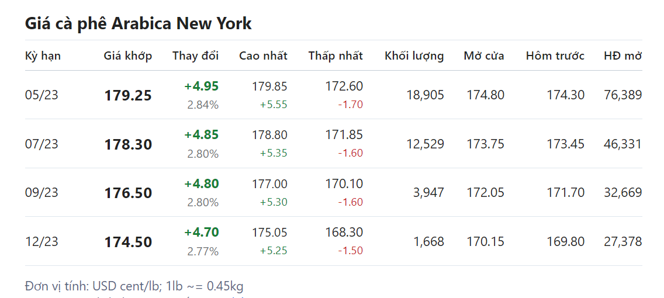This screenshot has width=664, height=298.
Task: Click the 'Kỳ hạn' column header
Action: coord(43,56)
